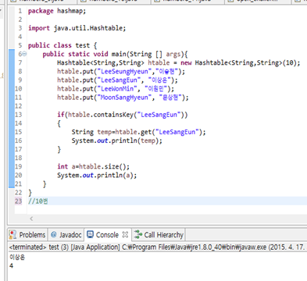Viewport: 307px width, 281px height.
Task: Close the Console view with its X
Action: (x=125, y=234)
